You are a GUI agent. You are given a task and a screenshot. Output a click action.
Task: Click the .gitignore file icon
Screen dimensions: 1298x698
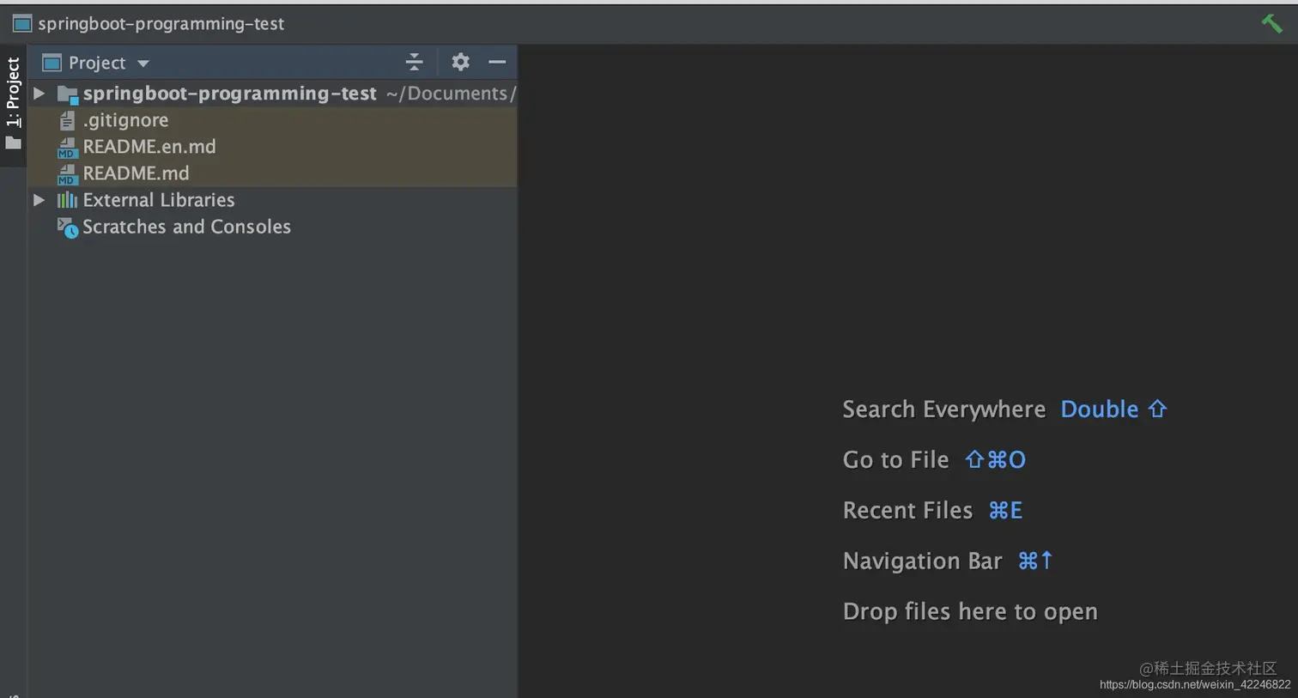[67, 120]
